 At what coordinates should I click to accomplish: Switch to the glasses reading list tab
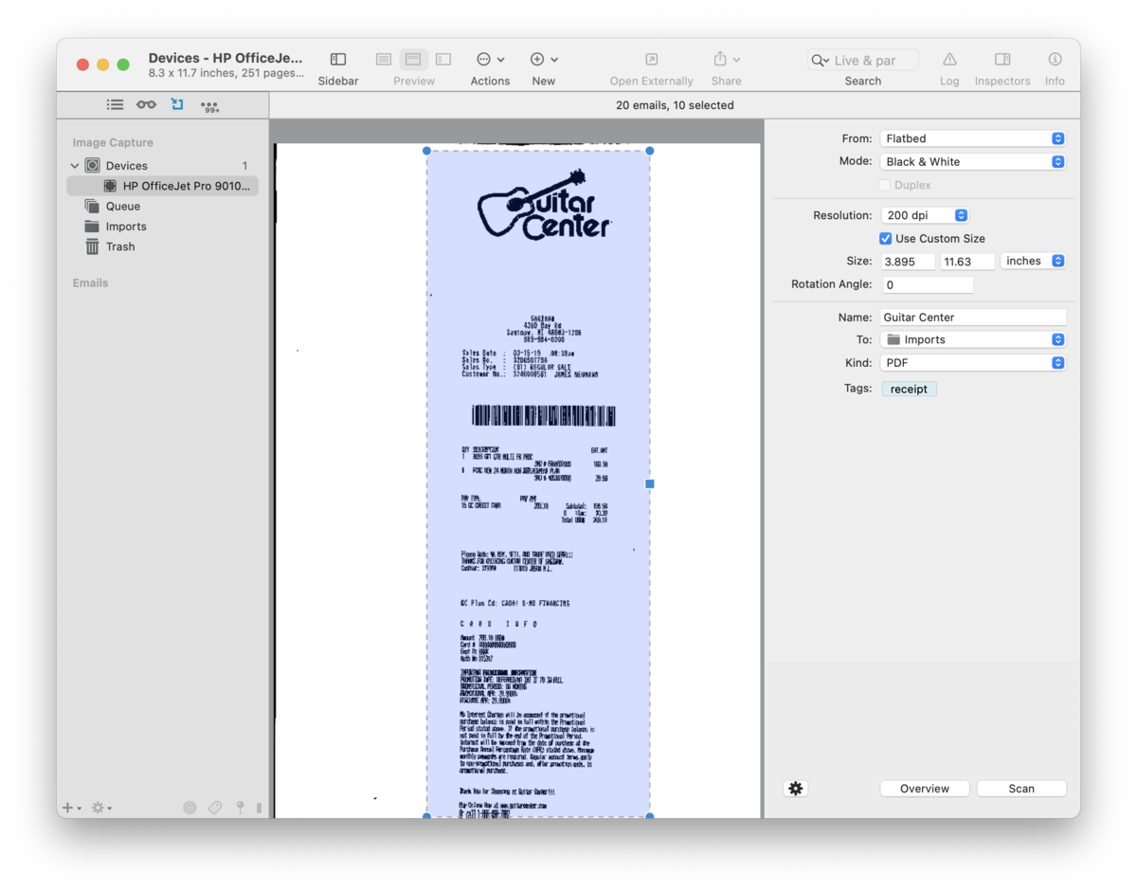point(146,105)
